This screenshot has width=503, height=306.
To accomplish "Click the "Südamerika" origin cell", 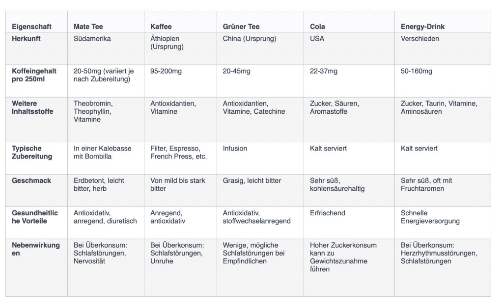I will (92, 39).
